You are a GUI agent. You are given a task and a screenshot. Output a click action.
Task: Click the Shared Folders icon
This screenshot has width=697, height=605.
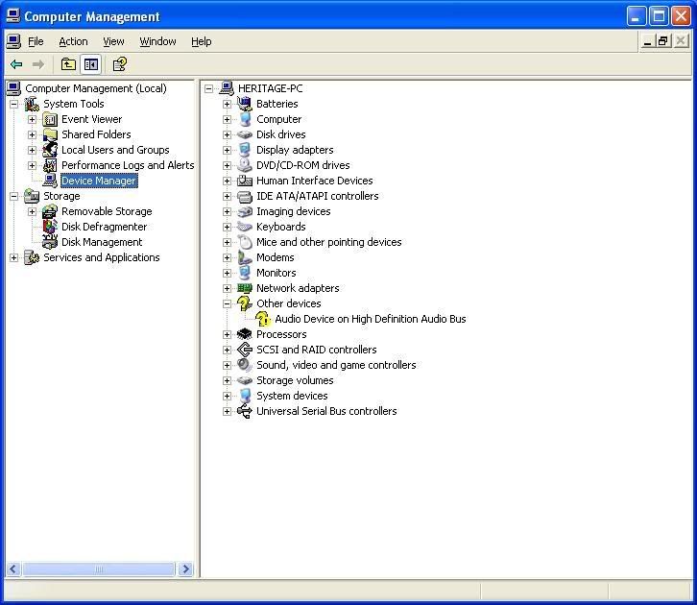point(50,134)
